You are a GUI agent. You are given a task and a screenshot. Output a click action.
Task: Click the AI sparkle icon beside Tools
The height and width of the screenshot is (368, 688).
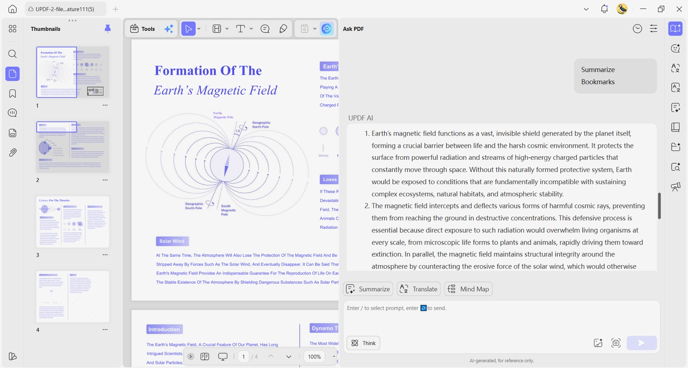tap(169, 29)
